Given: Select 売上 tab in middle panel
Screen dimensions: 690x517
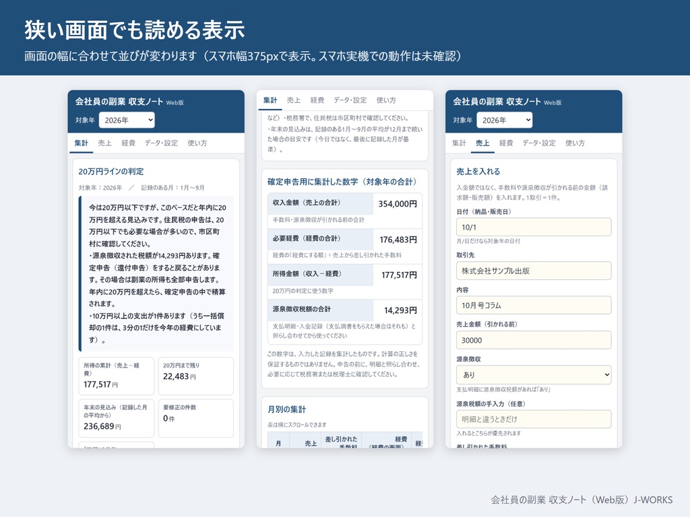Looking at the screenshot, I should pyautogui.click(x=294, y=100).
